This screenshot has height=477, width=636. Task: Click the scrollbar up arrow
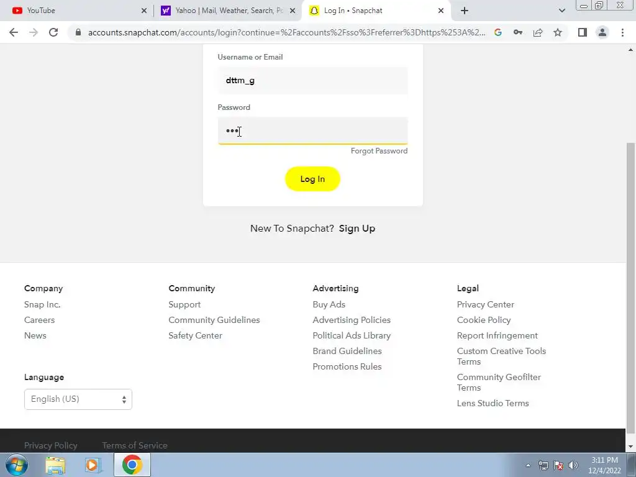point(630,50)
